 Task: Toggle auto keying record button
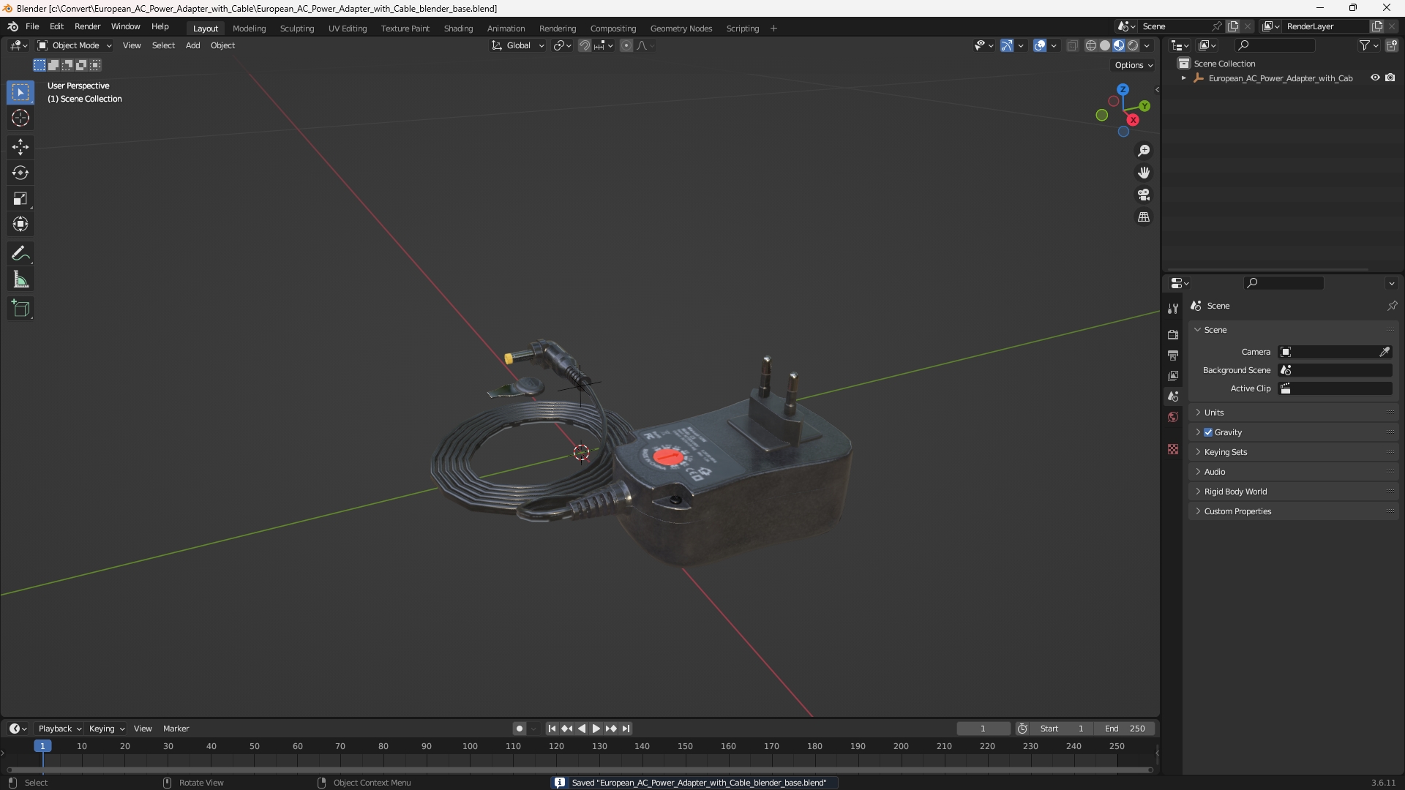coord(519,729)
